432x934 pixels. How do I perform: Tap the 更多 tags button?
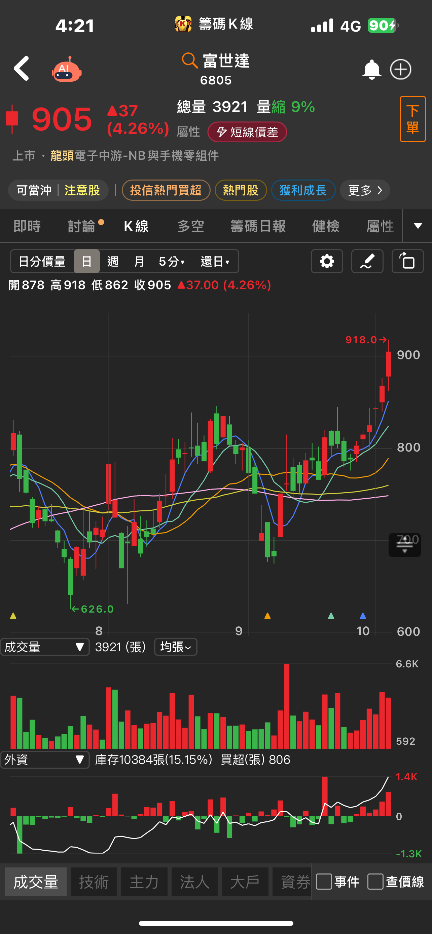365,190
